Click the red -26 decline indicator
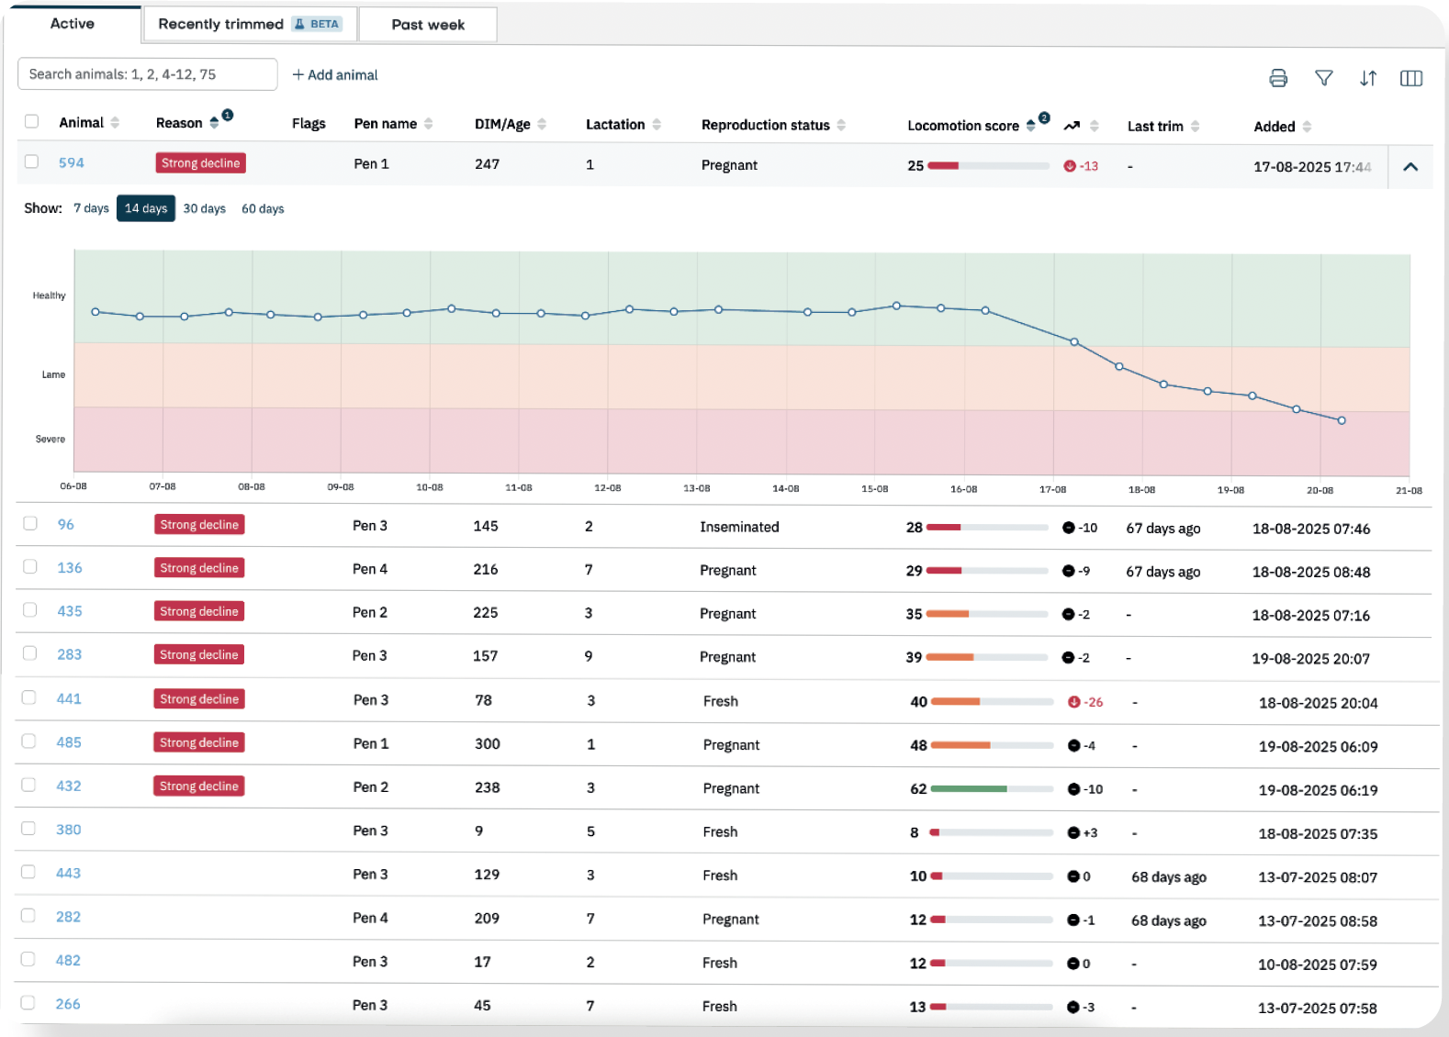The image size is (1449, 1037). [x=1084, y=702]
